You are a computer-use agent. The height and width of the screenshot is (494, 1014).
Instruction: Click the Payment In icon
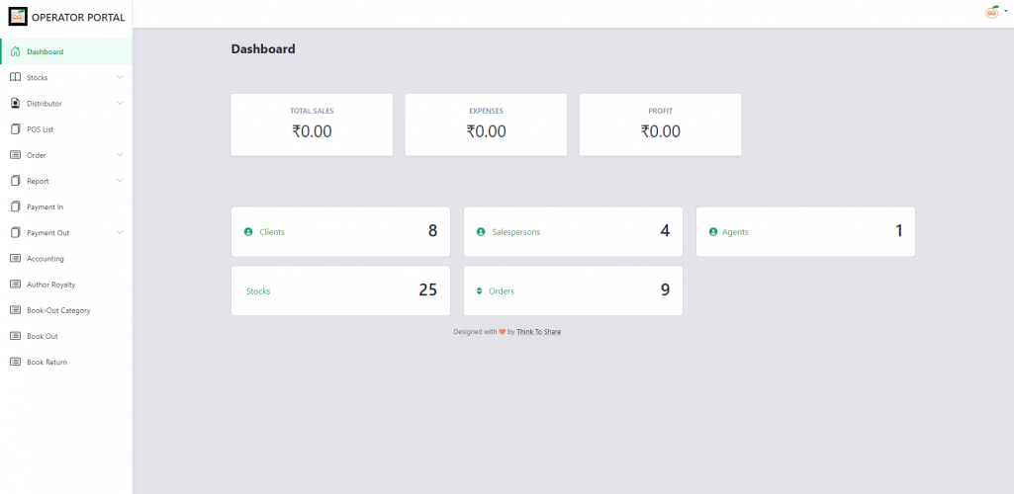coord(15,206)
